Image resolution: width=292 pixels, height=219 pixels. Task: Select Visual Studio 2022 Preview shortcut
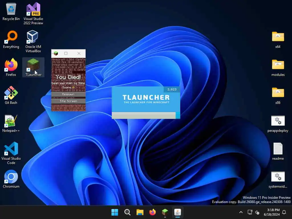tap(33, 14)
